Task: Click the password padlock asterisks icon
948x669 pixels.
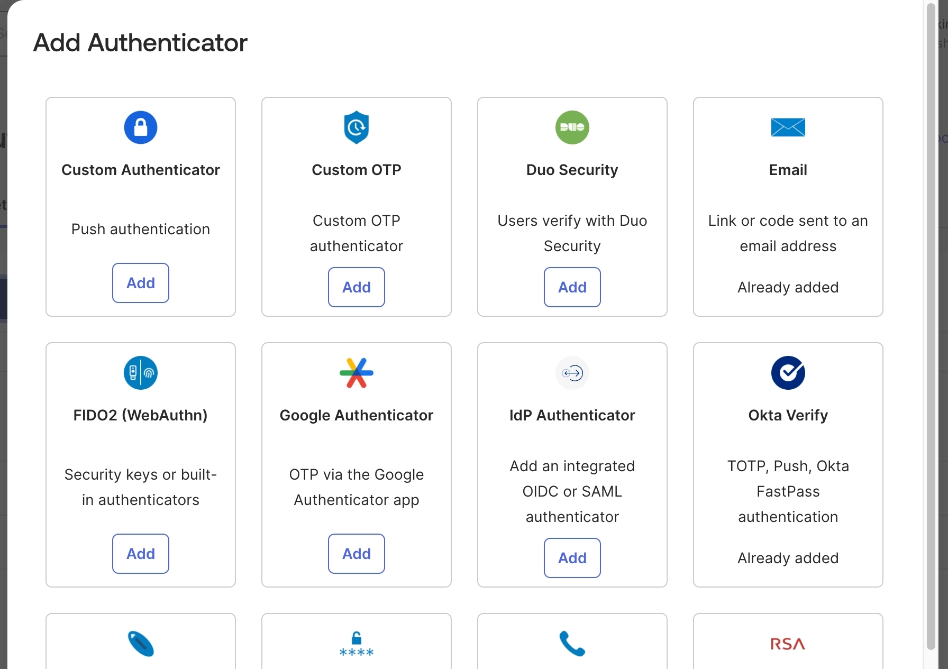Action: (x=357, y=645)
